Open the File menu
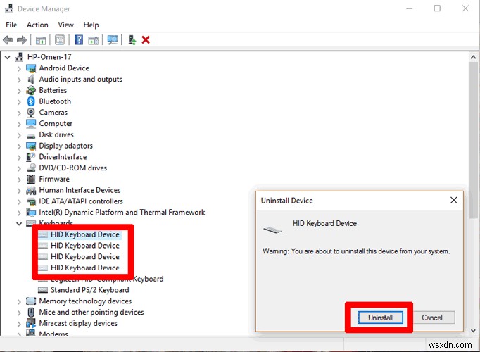 (x=11, y=25)
